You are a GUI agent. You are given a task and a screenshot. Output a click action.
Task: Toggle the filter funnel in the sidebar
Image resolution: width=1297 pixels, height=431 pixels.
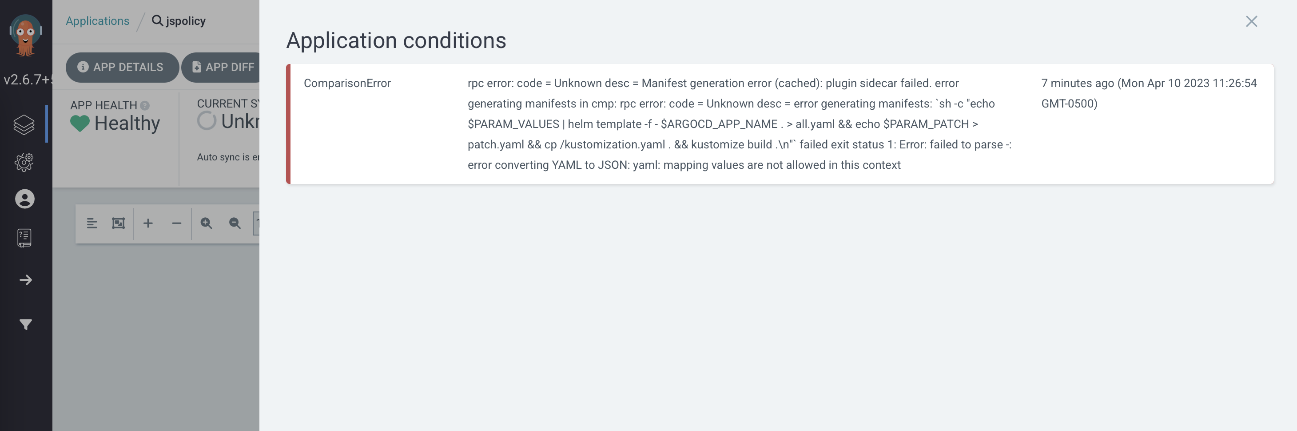[25, 324]
